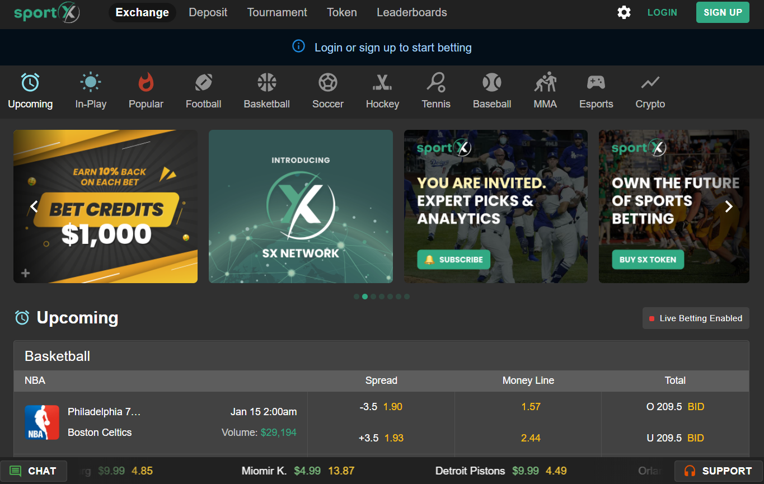Click the info icon beside login notice
Screen dimensions: 764x484
(299, 46)
